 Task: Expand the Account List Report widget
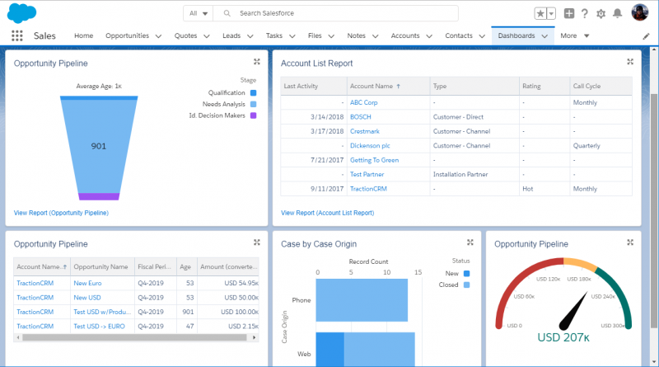630,62
